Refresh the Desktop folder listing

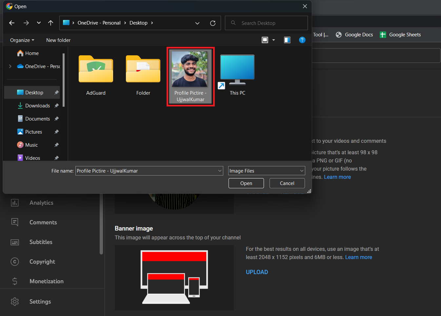point(212,23)
